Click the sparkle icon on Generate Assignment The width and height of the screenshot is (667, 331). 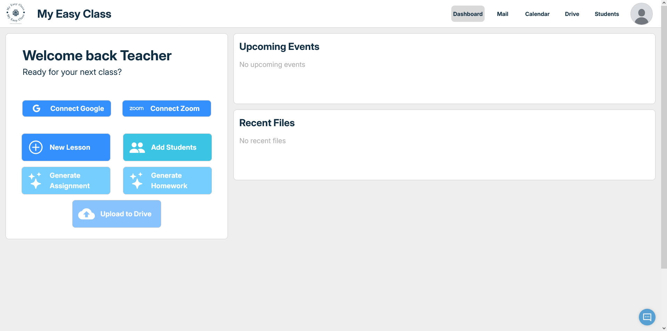[35, 181]
